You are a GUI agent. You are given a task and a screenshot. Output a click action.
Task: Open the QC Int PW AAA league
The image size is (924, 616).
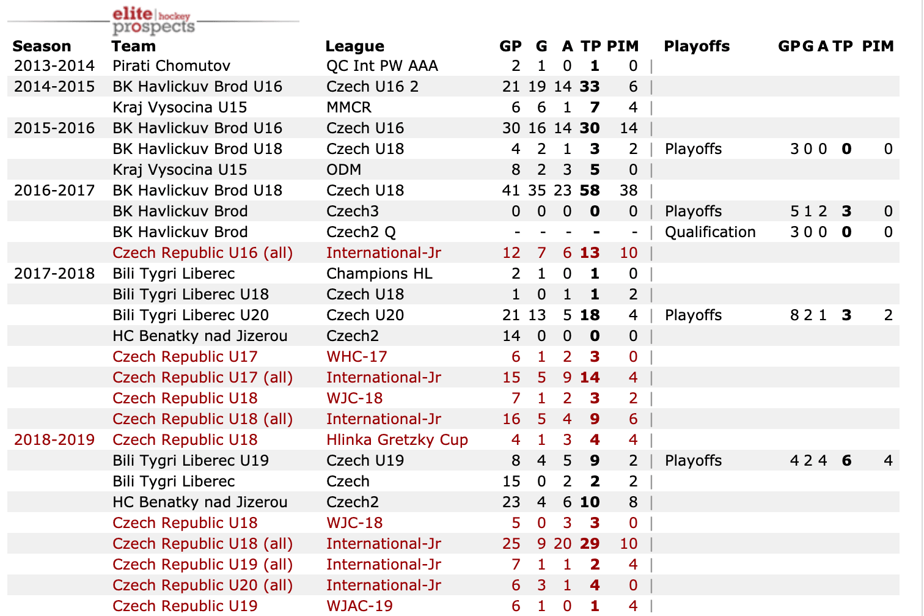click(382, 66)
